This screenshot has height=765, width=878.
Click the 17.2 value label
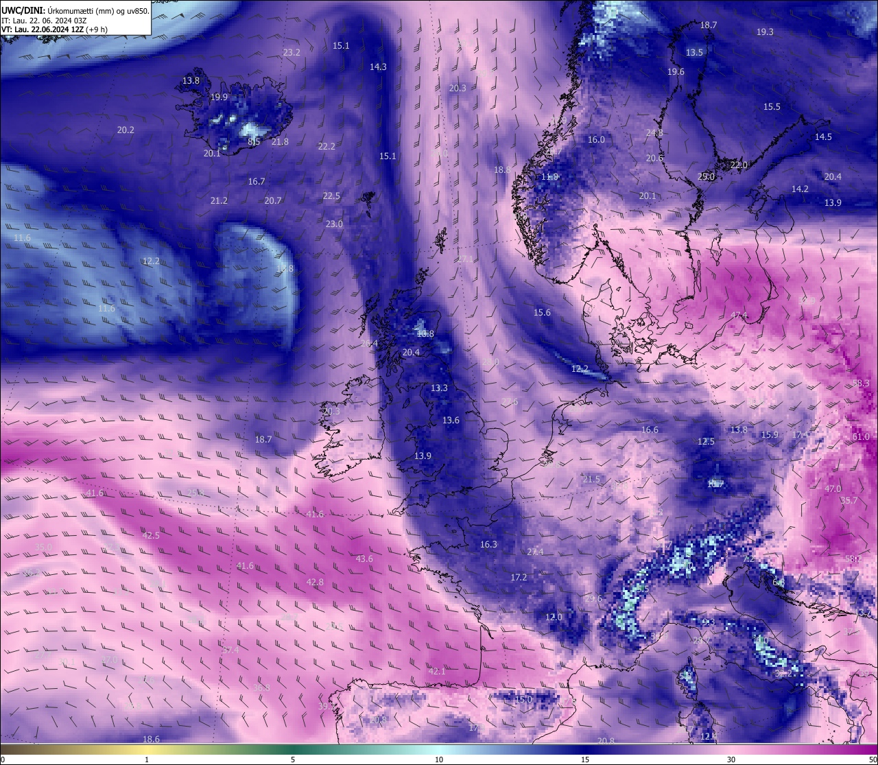tap(519, 578)
